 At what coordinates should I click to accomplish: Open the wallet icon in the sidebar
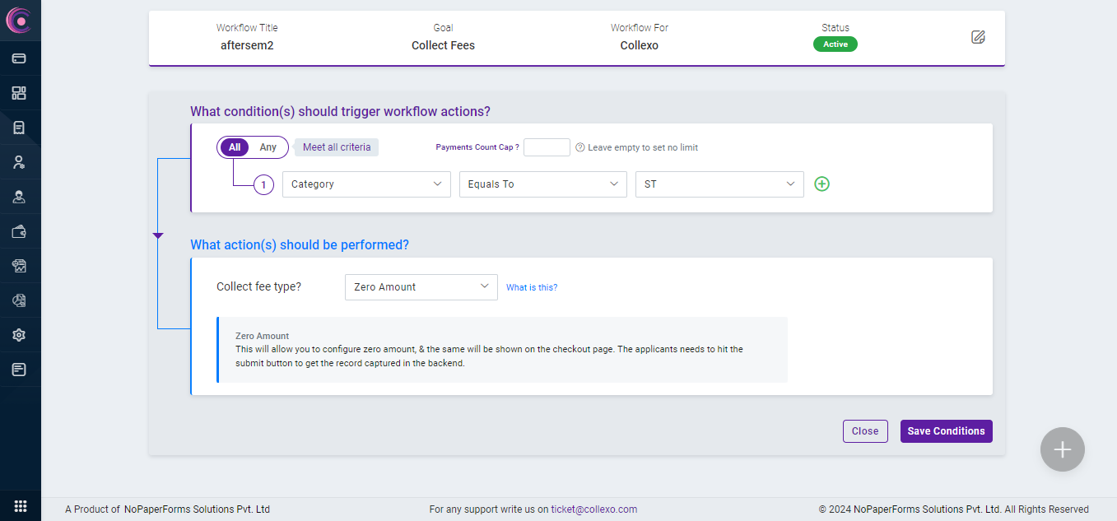[x=19, y=231]
